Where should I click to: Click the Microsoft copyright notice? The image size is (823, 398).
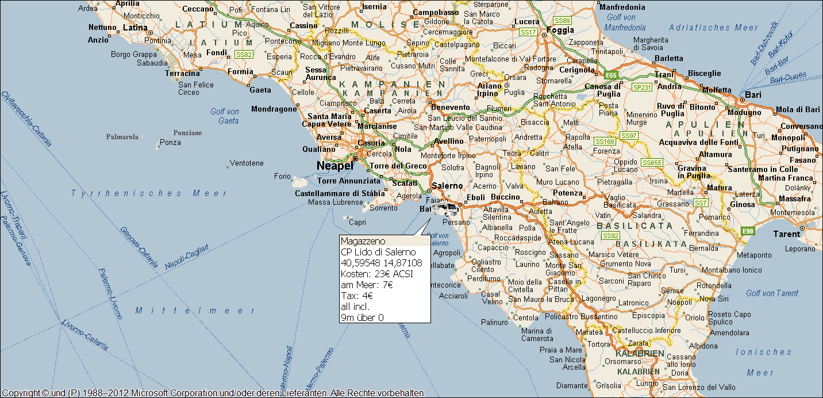[213, 393]
